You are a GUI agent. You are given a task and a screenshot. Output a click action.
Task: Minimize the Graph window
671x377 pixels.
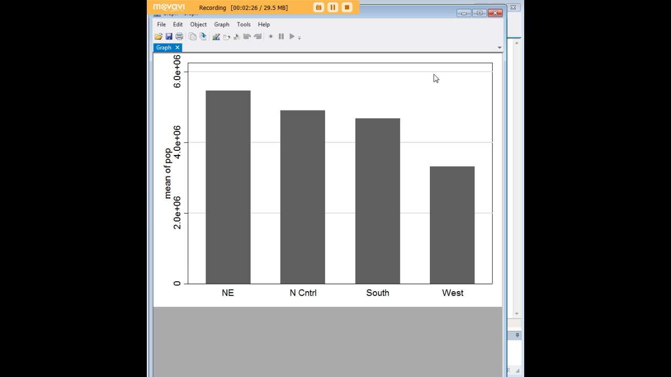(464, 13)
